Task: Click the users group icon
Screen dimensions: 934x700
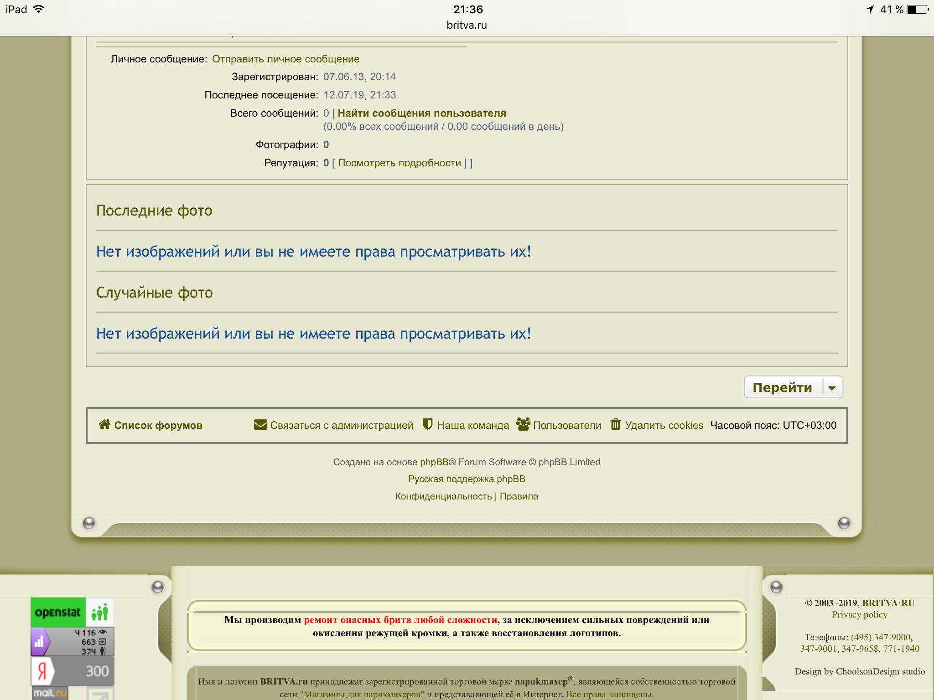Action: [523, 424]
